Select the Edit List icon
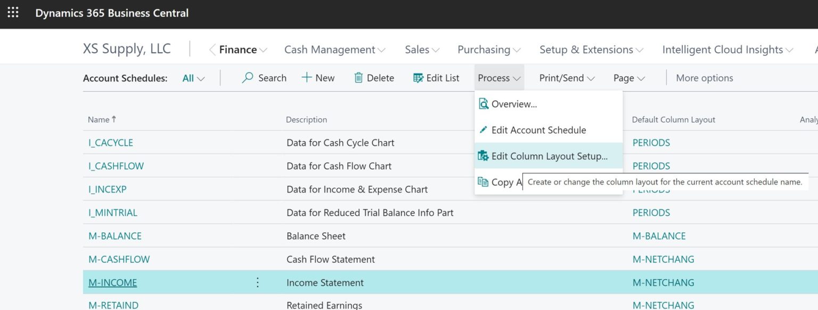Screen dimensions: 818x310 point(416,78)
